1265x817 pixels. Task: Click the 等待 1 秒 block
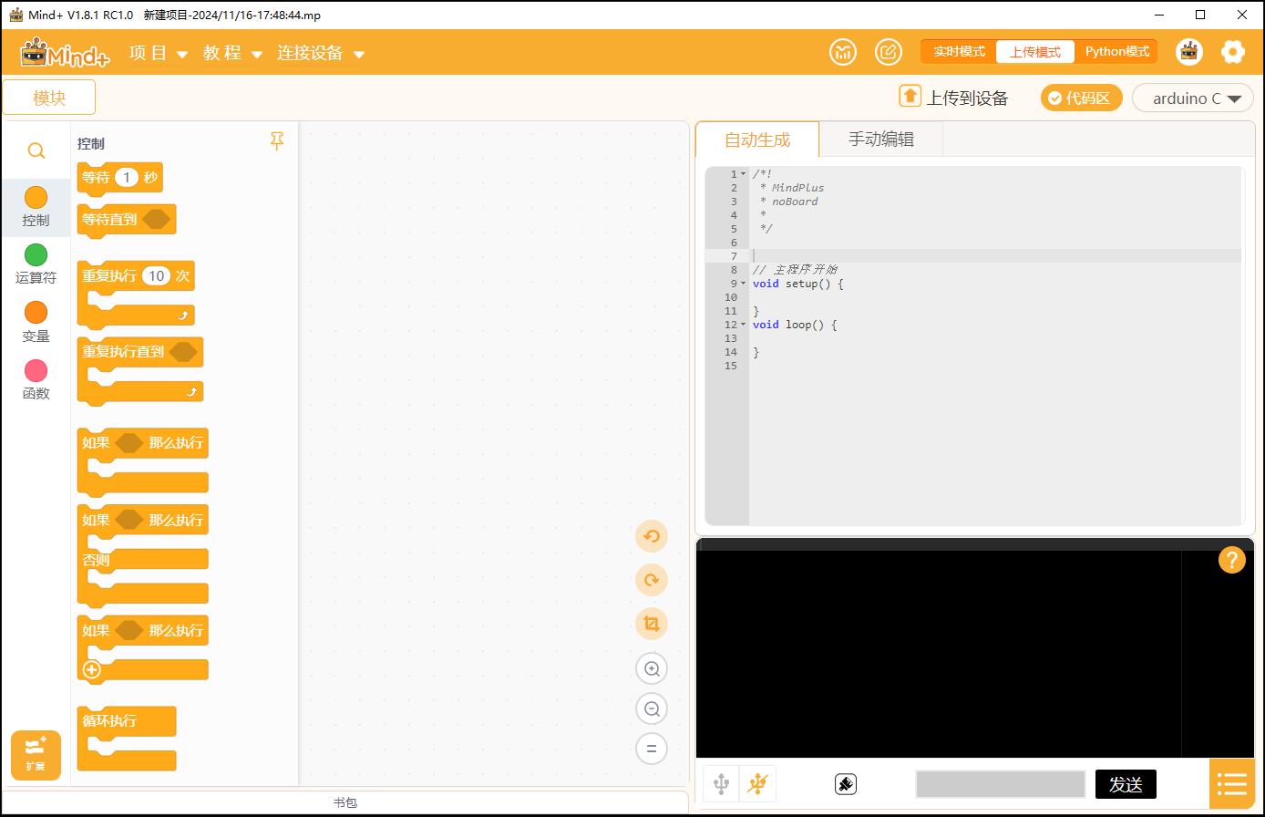coord(120,178)
